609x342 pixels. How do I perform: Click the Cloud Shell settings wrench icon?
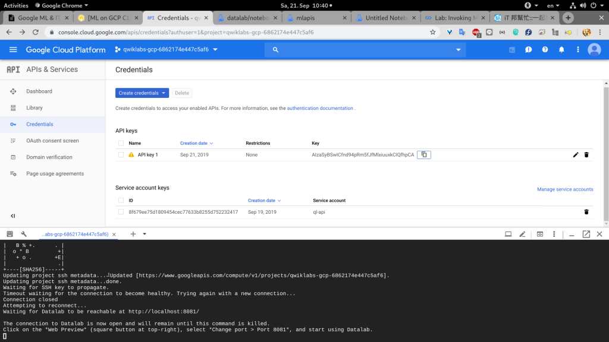pyautogui.click(x=24, y=234)
